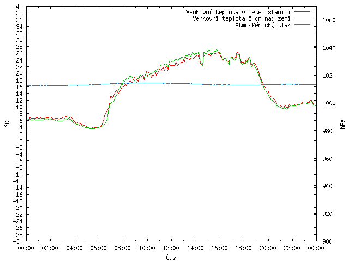This screenshot has height=261, width=349.
Task: Click the 1000 hPa axis label
Action: click(329, 103)
